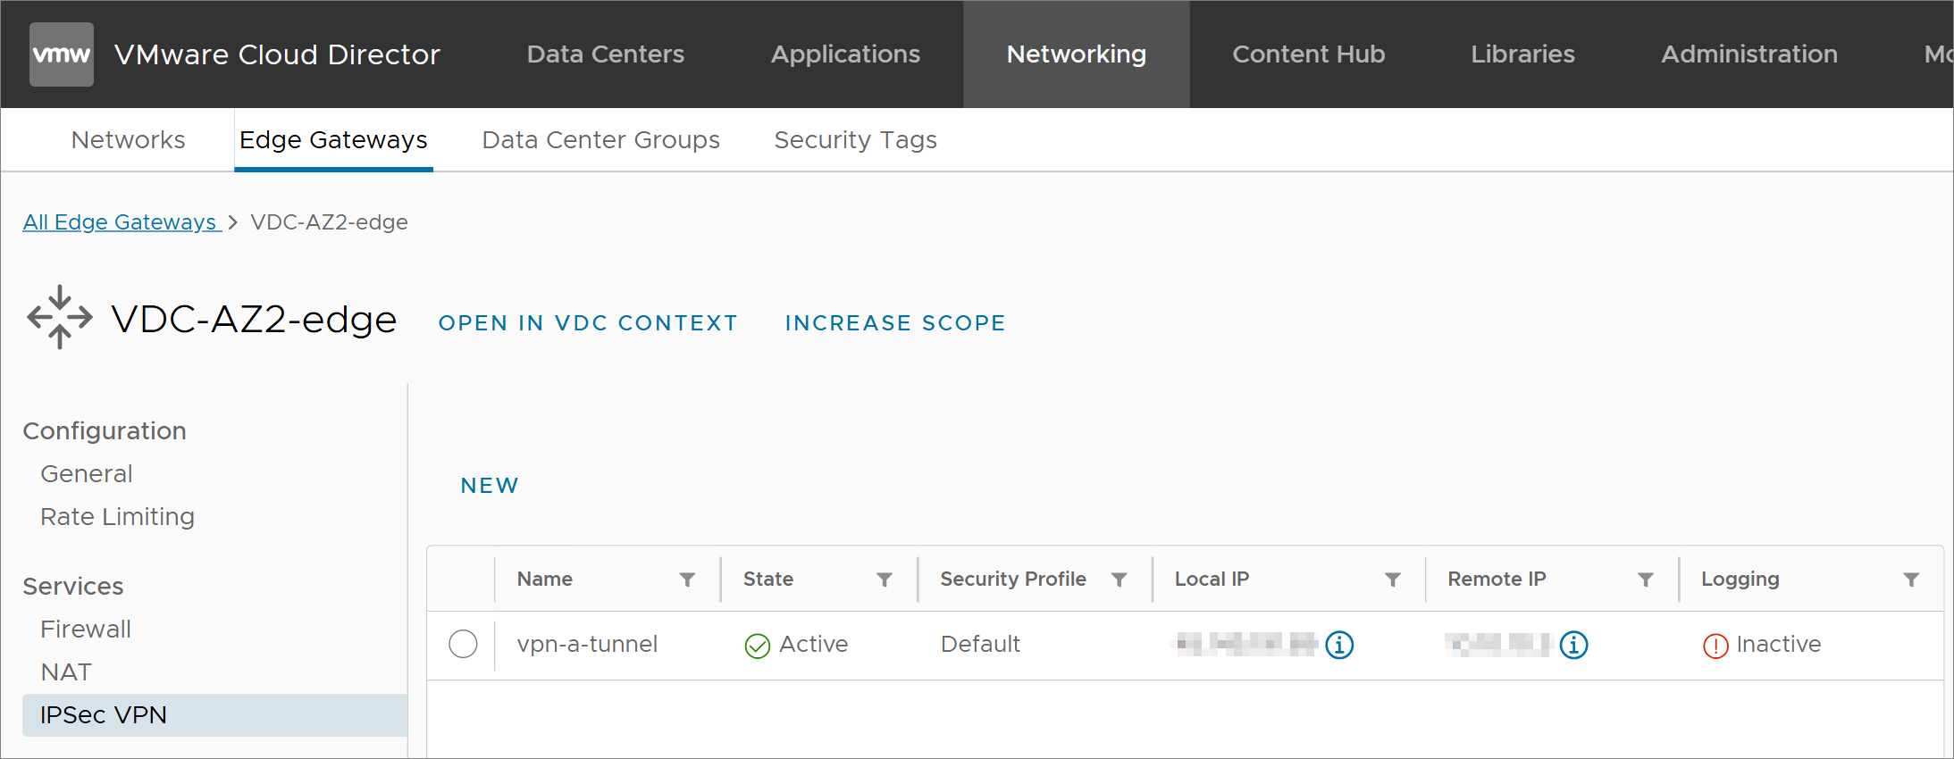Filter the Logging column
The width and height of the screenshot is (1954, 759).
click(1911, 580)
